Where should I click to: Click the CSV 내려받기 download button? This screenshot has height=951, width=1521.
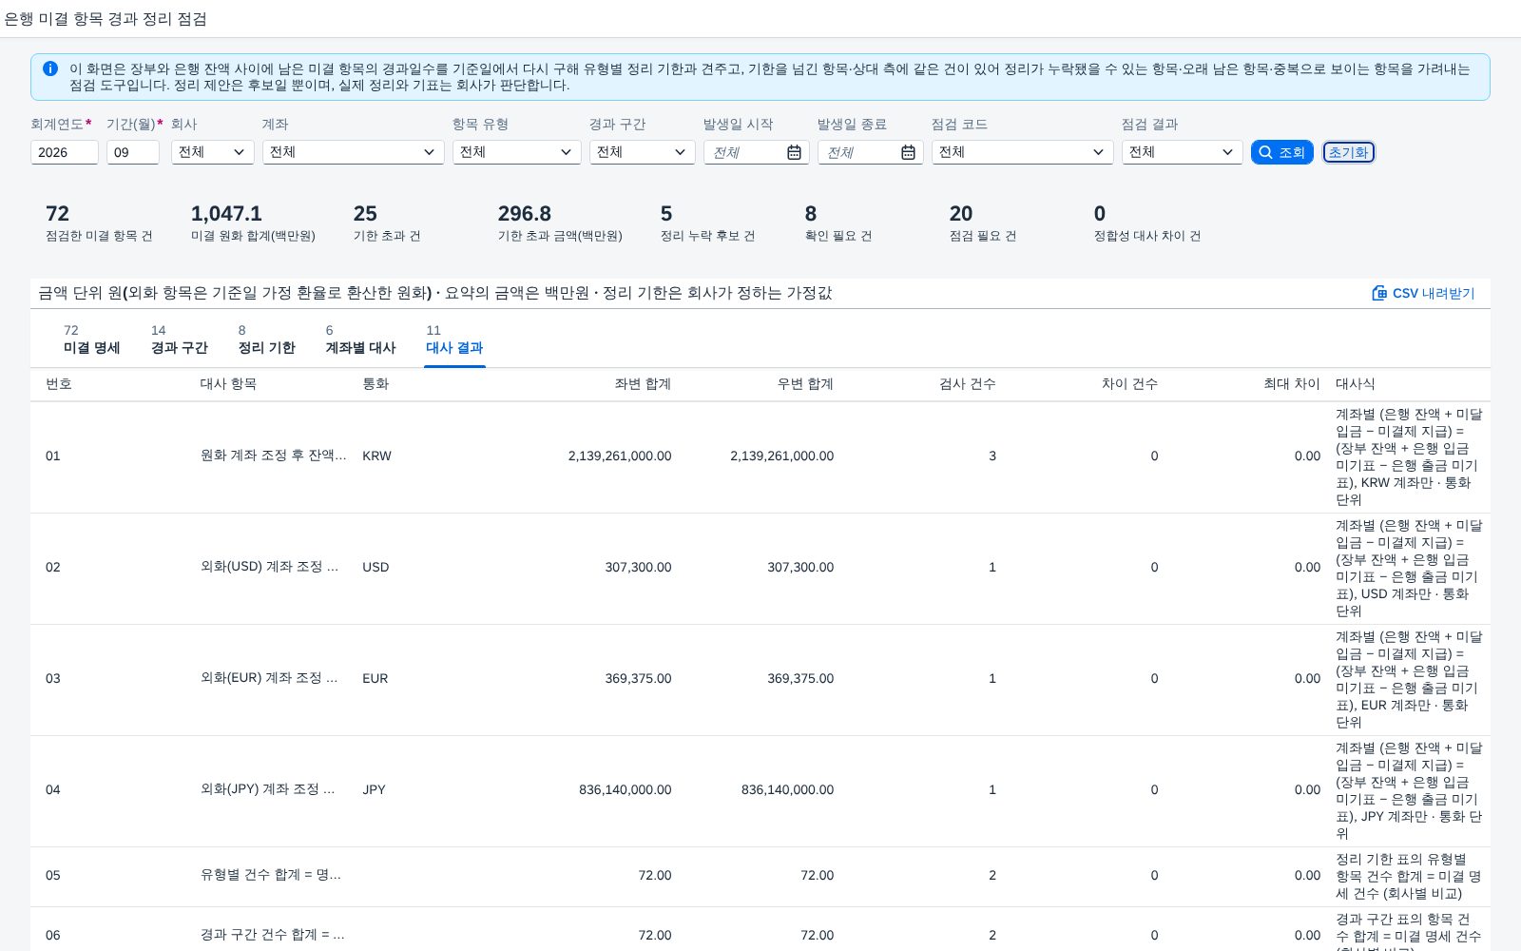[1423, 293]
